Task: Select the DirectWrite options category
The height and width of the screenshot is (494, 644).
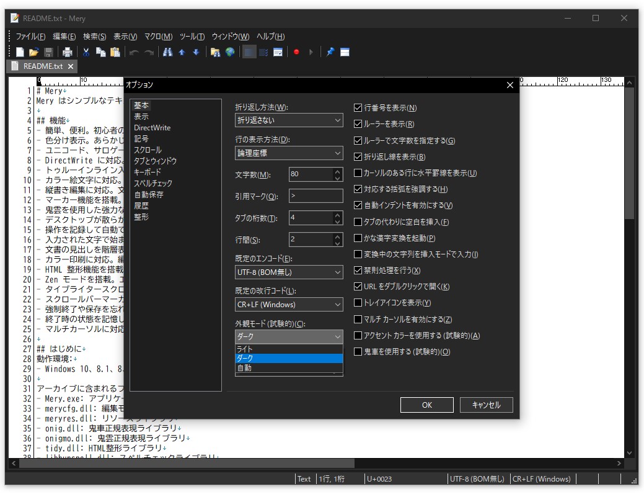Action: 152,128
